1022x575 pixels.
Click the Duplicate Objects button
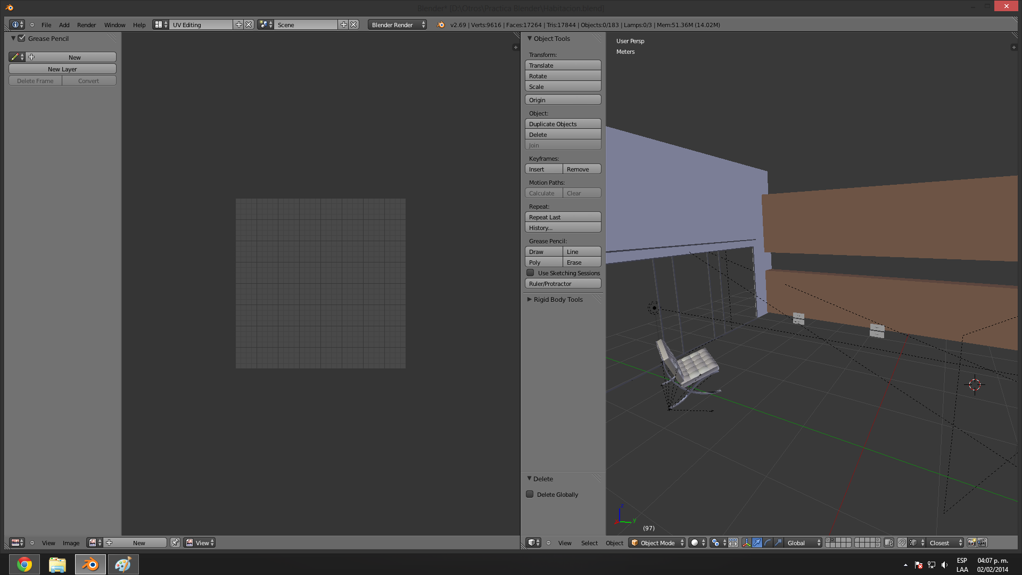pyautogui.click(x=563, y=124)
